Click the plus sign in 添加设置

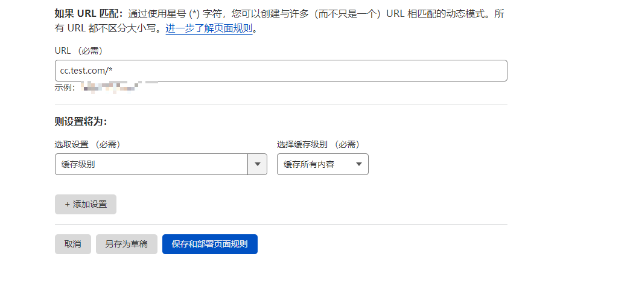click(x=67, y=205)
